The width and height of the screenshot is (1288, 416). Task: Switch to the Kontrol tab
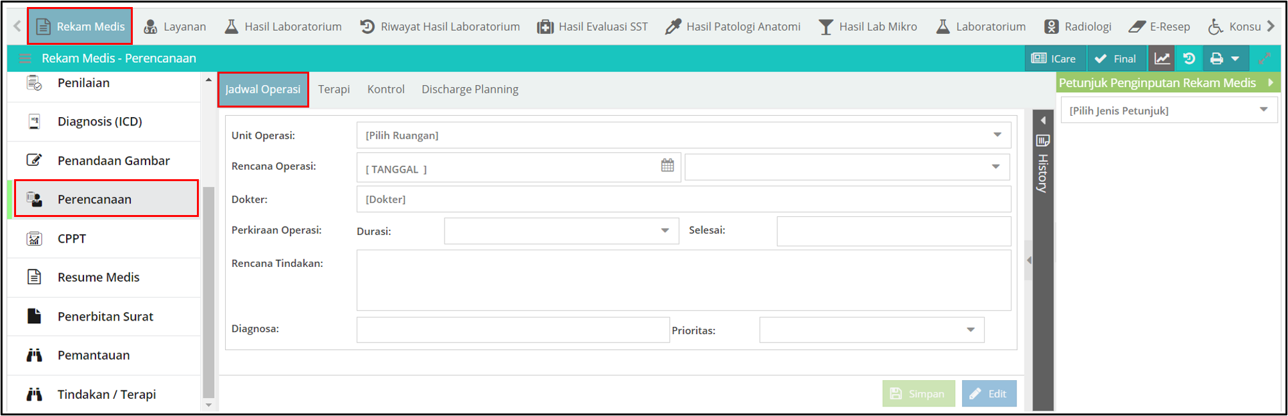[x=386, y=90]
